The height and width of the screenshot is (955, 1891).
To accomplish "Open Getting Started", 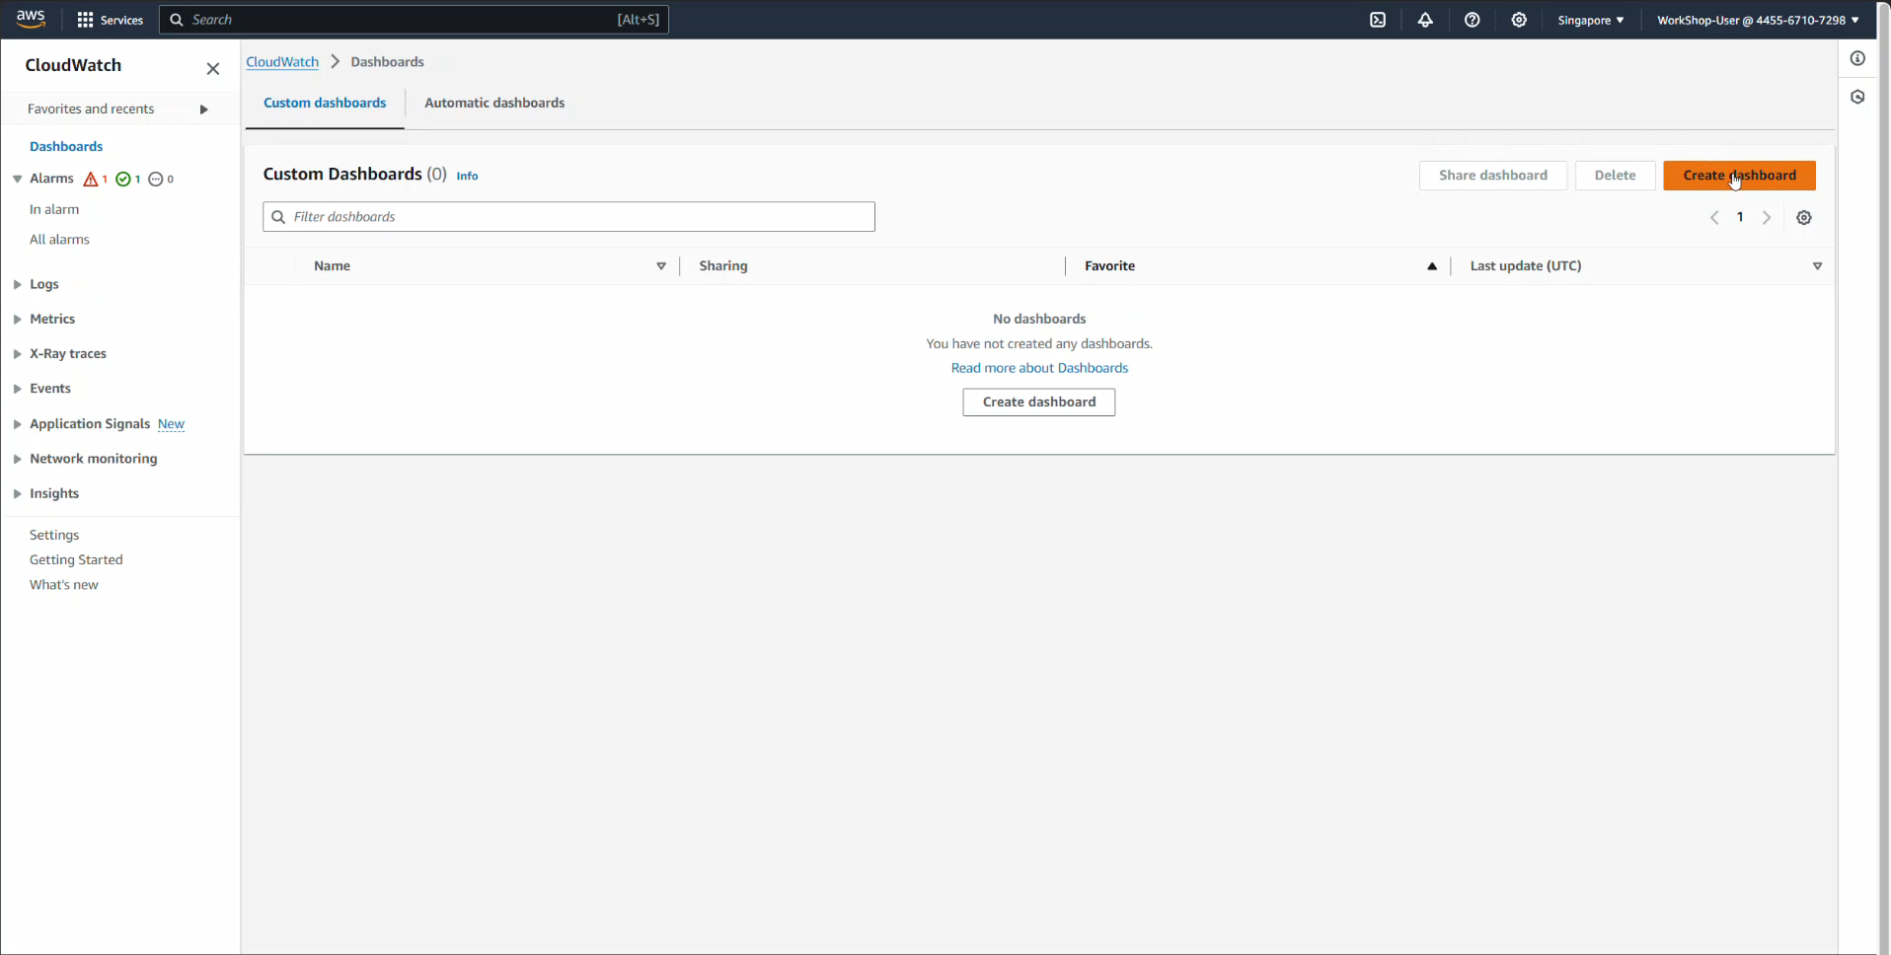I will click(x=76, y=559).
